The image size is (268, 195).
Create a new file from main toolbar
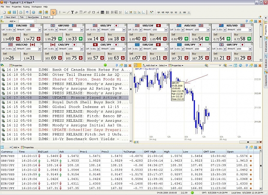4,12
